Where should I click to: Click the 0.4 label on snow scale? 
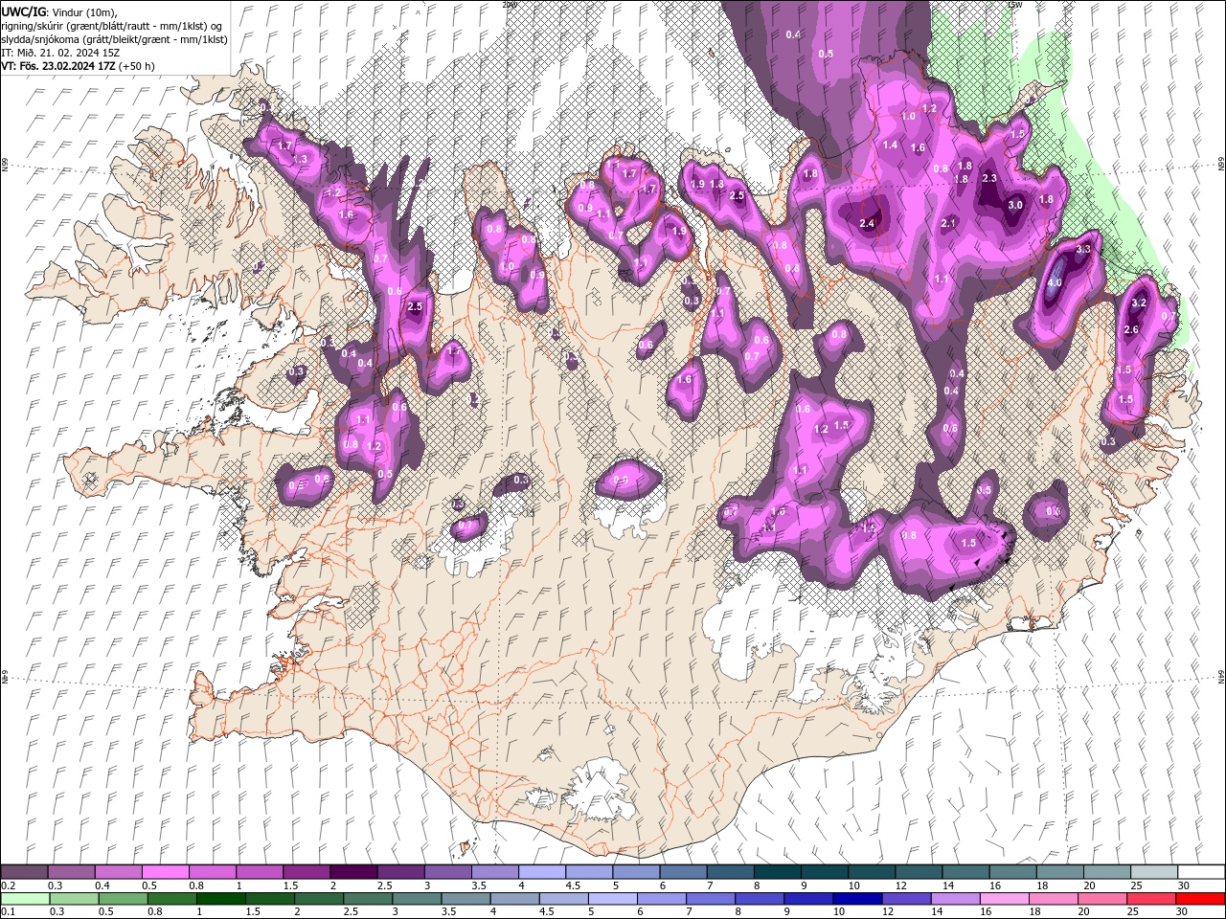(x=102, y=885)
